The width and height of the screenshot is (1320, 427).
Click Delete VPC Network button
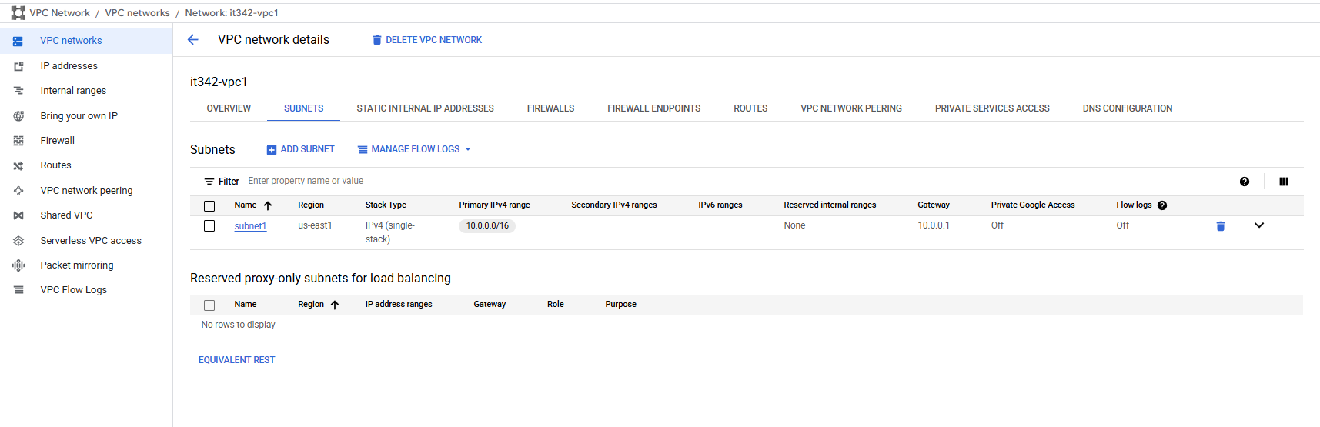(x=426, y=40)
